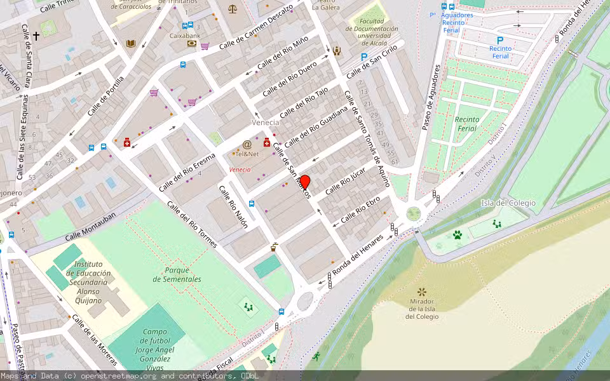The height and width of the screenshot is (381, 610).
Task: Click the green italic 'Recinto Ferial' park label
Action: (467, 124)
